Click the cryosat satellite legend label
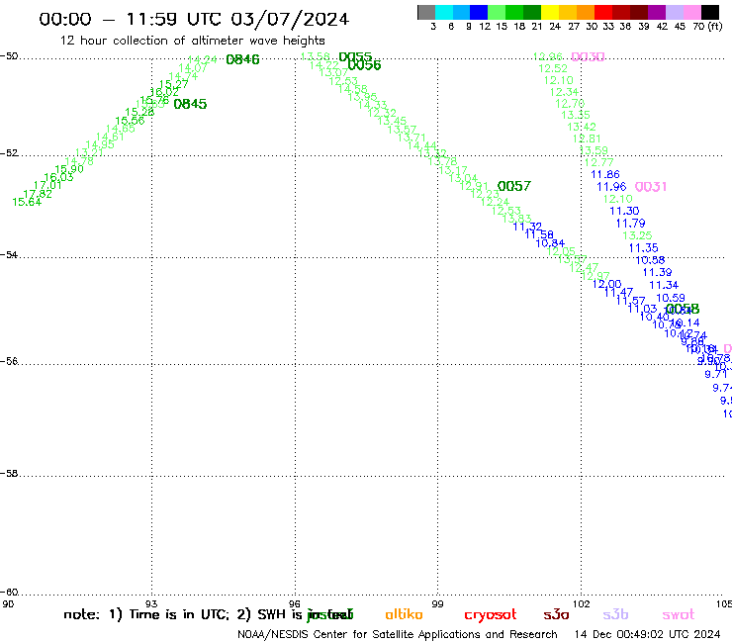This screenshot has width=732, height=643. (x=491, y=615)
